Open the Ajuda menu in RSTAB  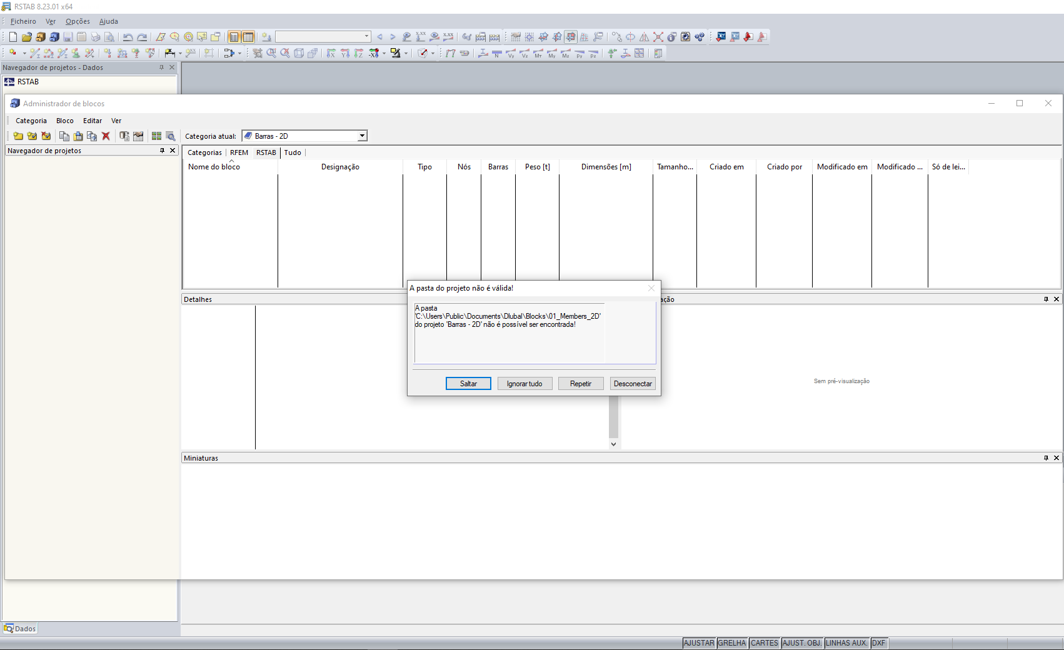tap(109, 21)
